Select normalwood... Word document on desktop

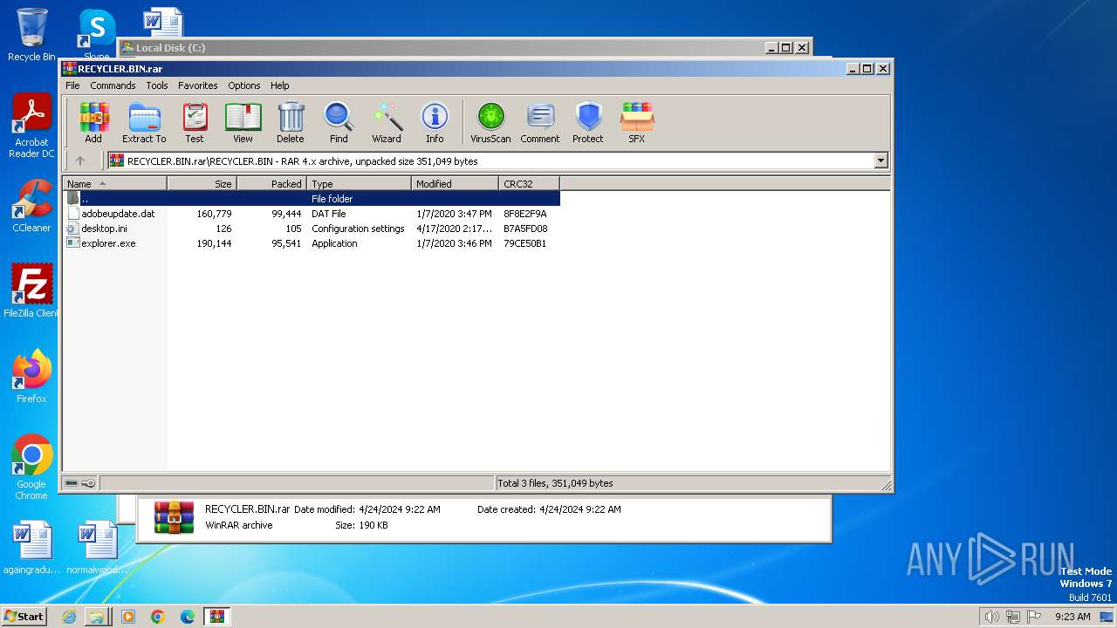(x=97, y=548)
